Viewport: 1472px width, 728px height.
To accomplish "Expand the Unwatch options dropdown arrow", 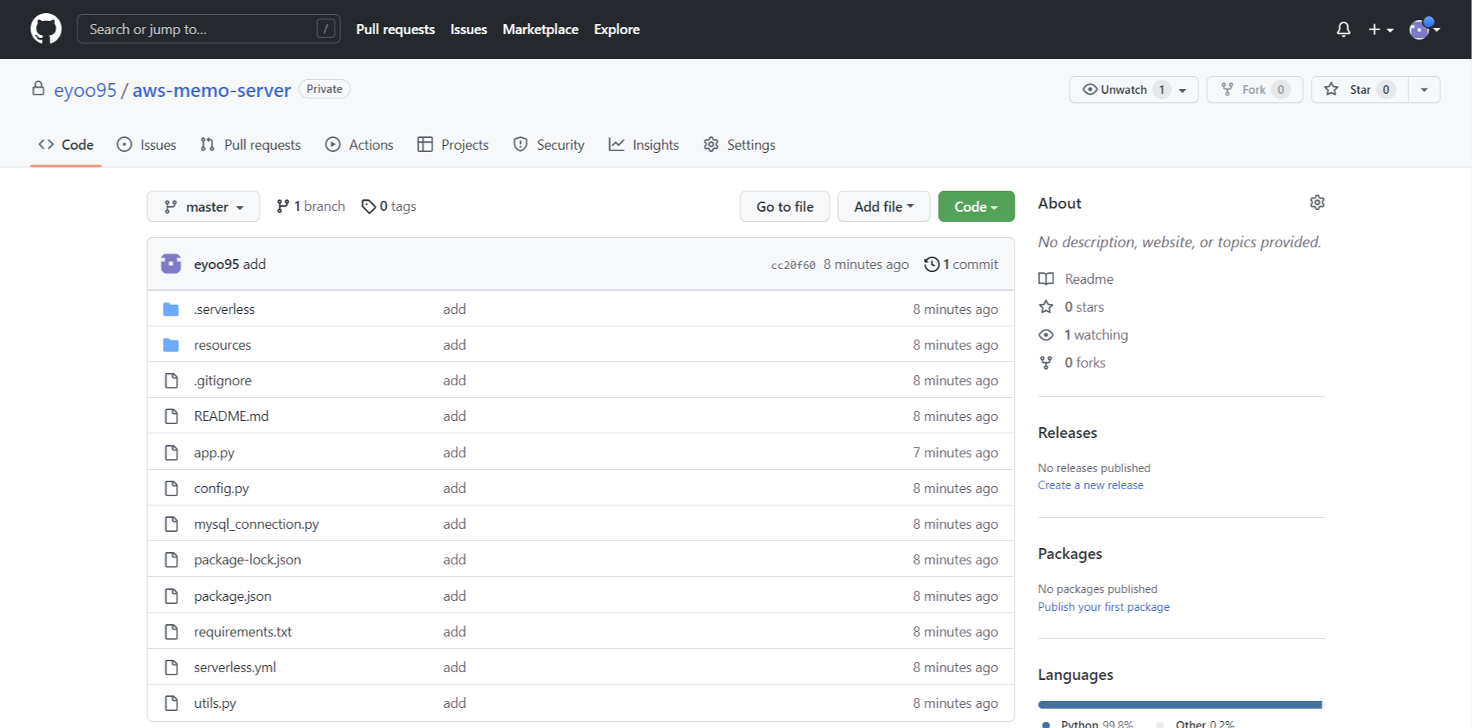I will (x=1183, y=90).
